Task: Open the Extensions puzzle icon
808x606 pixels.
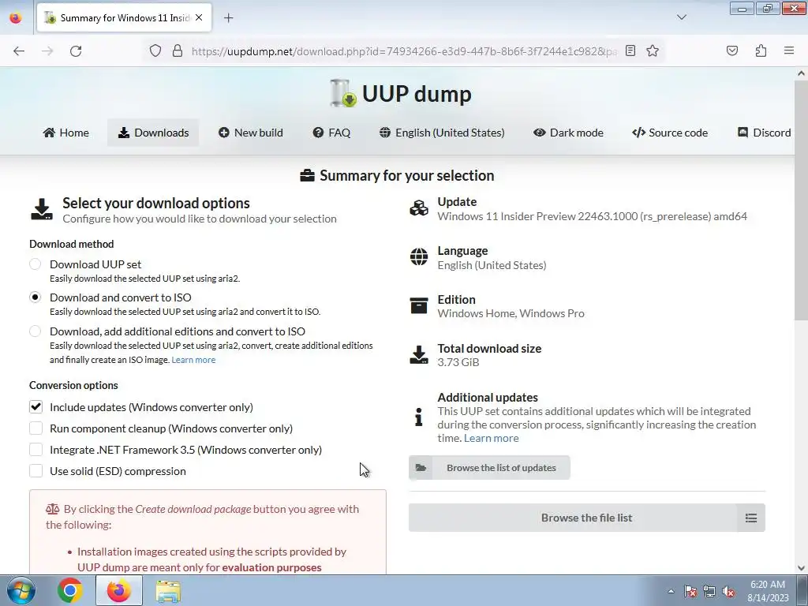Action: 761,50
